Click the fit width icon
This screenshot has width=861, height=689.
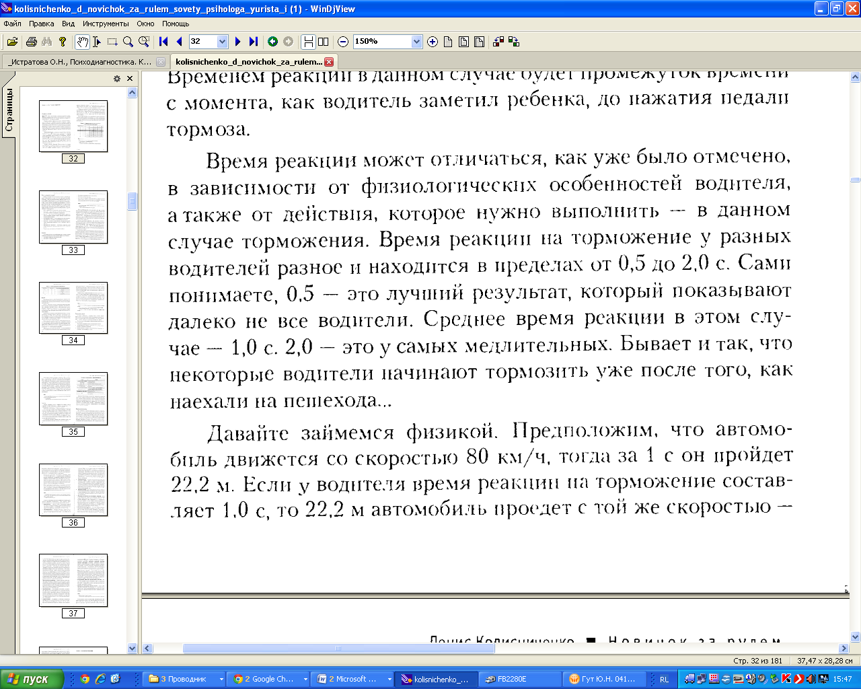(479, 42)
